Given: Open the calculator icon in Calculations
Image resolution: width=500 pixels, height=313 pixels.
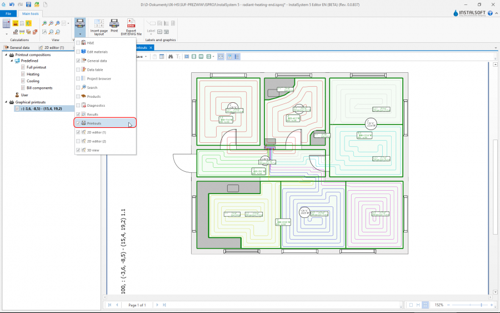Looking at the screenshot, I should click(6, 23).
